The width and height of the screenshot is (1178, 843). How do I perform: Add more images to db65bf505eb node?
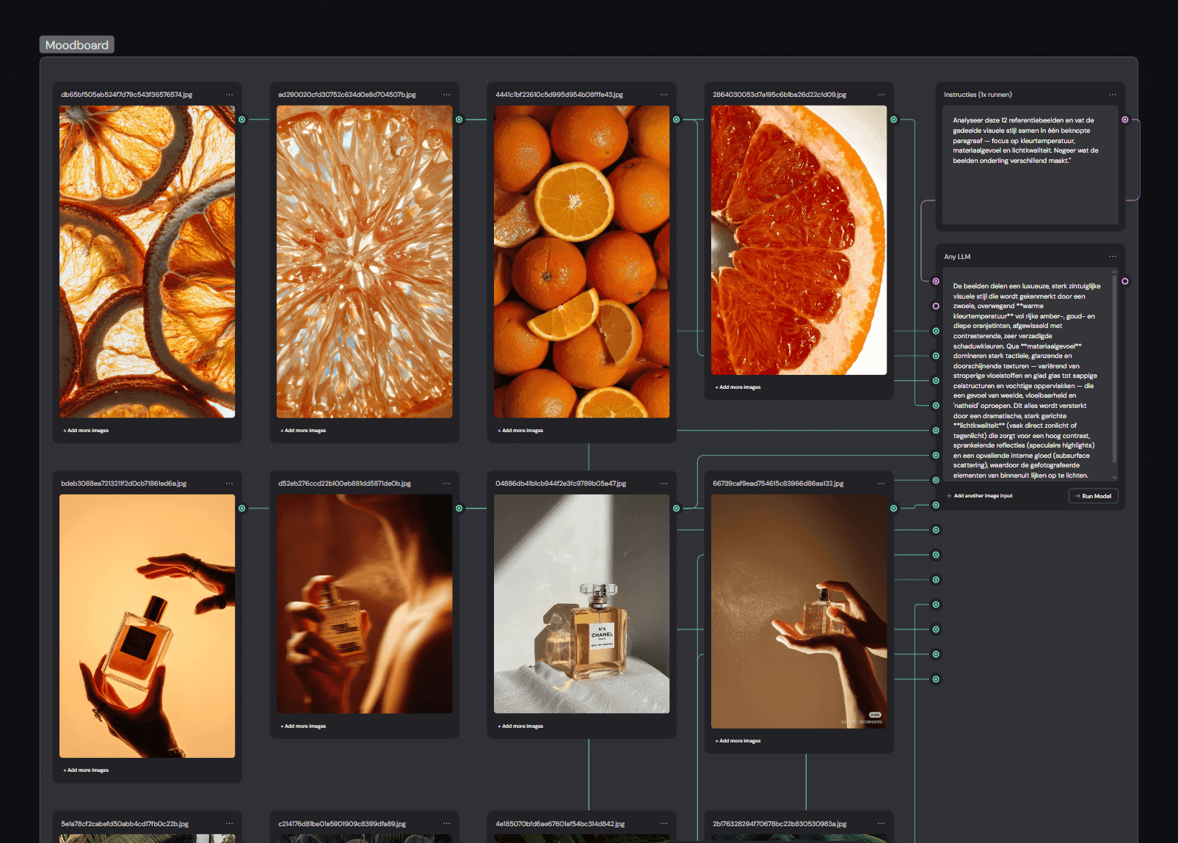point(86,431)
